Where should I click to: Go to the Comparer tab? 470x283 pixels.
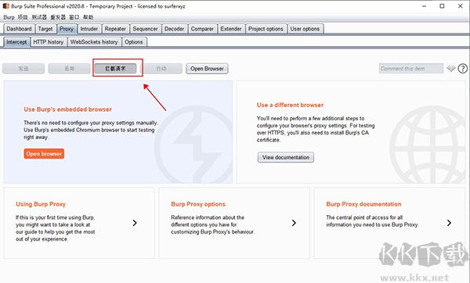[x=202, y=29]
